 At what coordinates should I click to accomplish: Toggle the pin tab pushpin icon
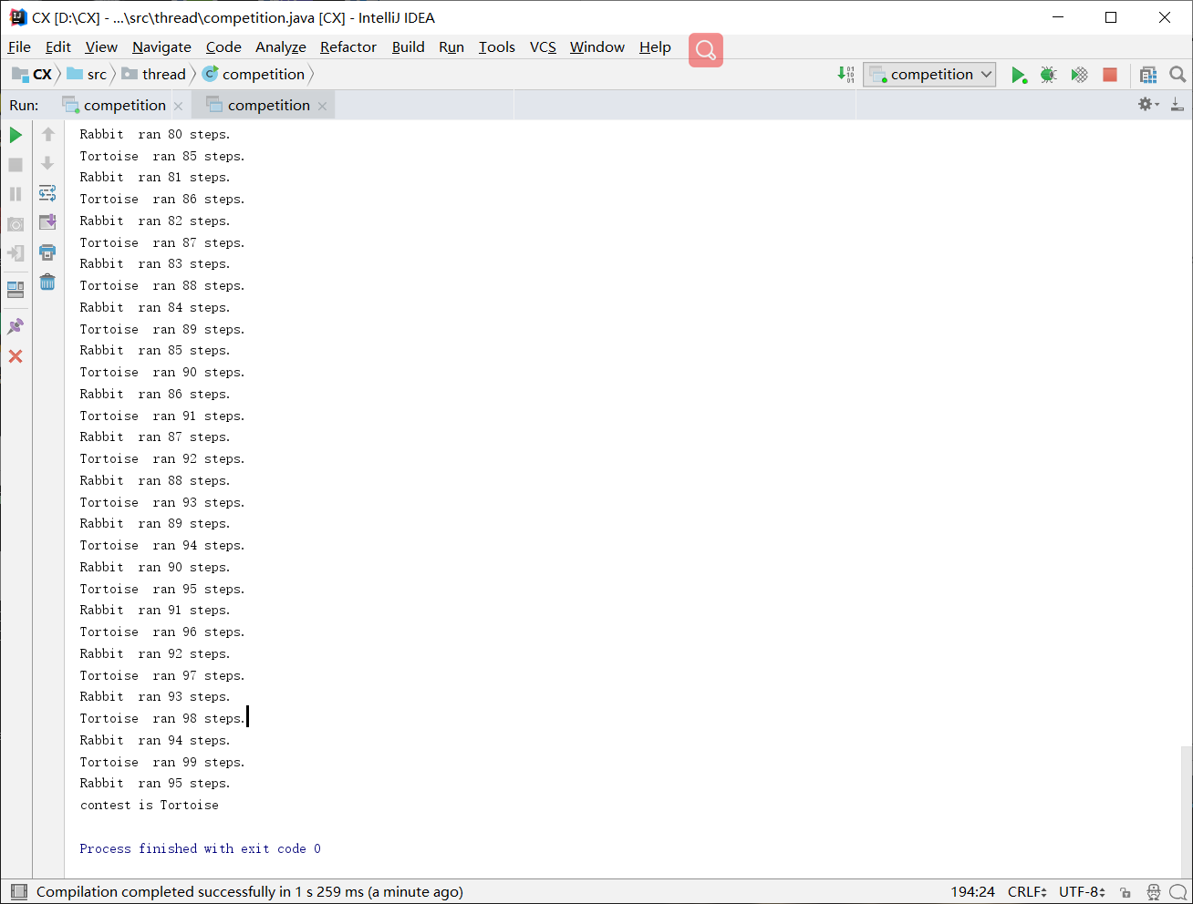pyautogui.click(x=16, y=326)
